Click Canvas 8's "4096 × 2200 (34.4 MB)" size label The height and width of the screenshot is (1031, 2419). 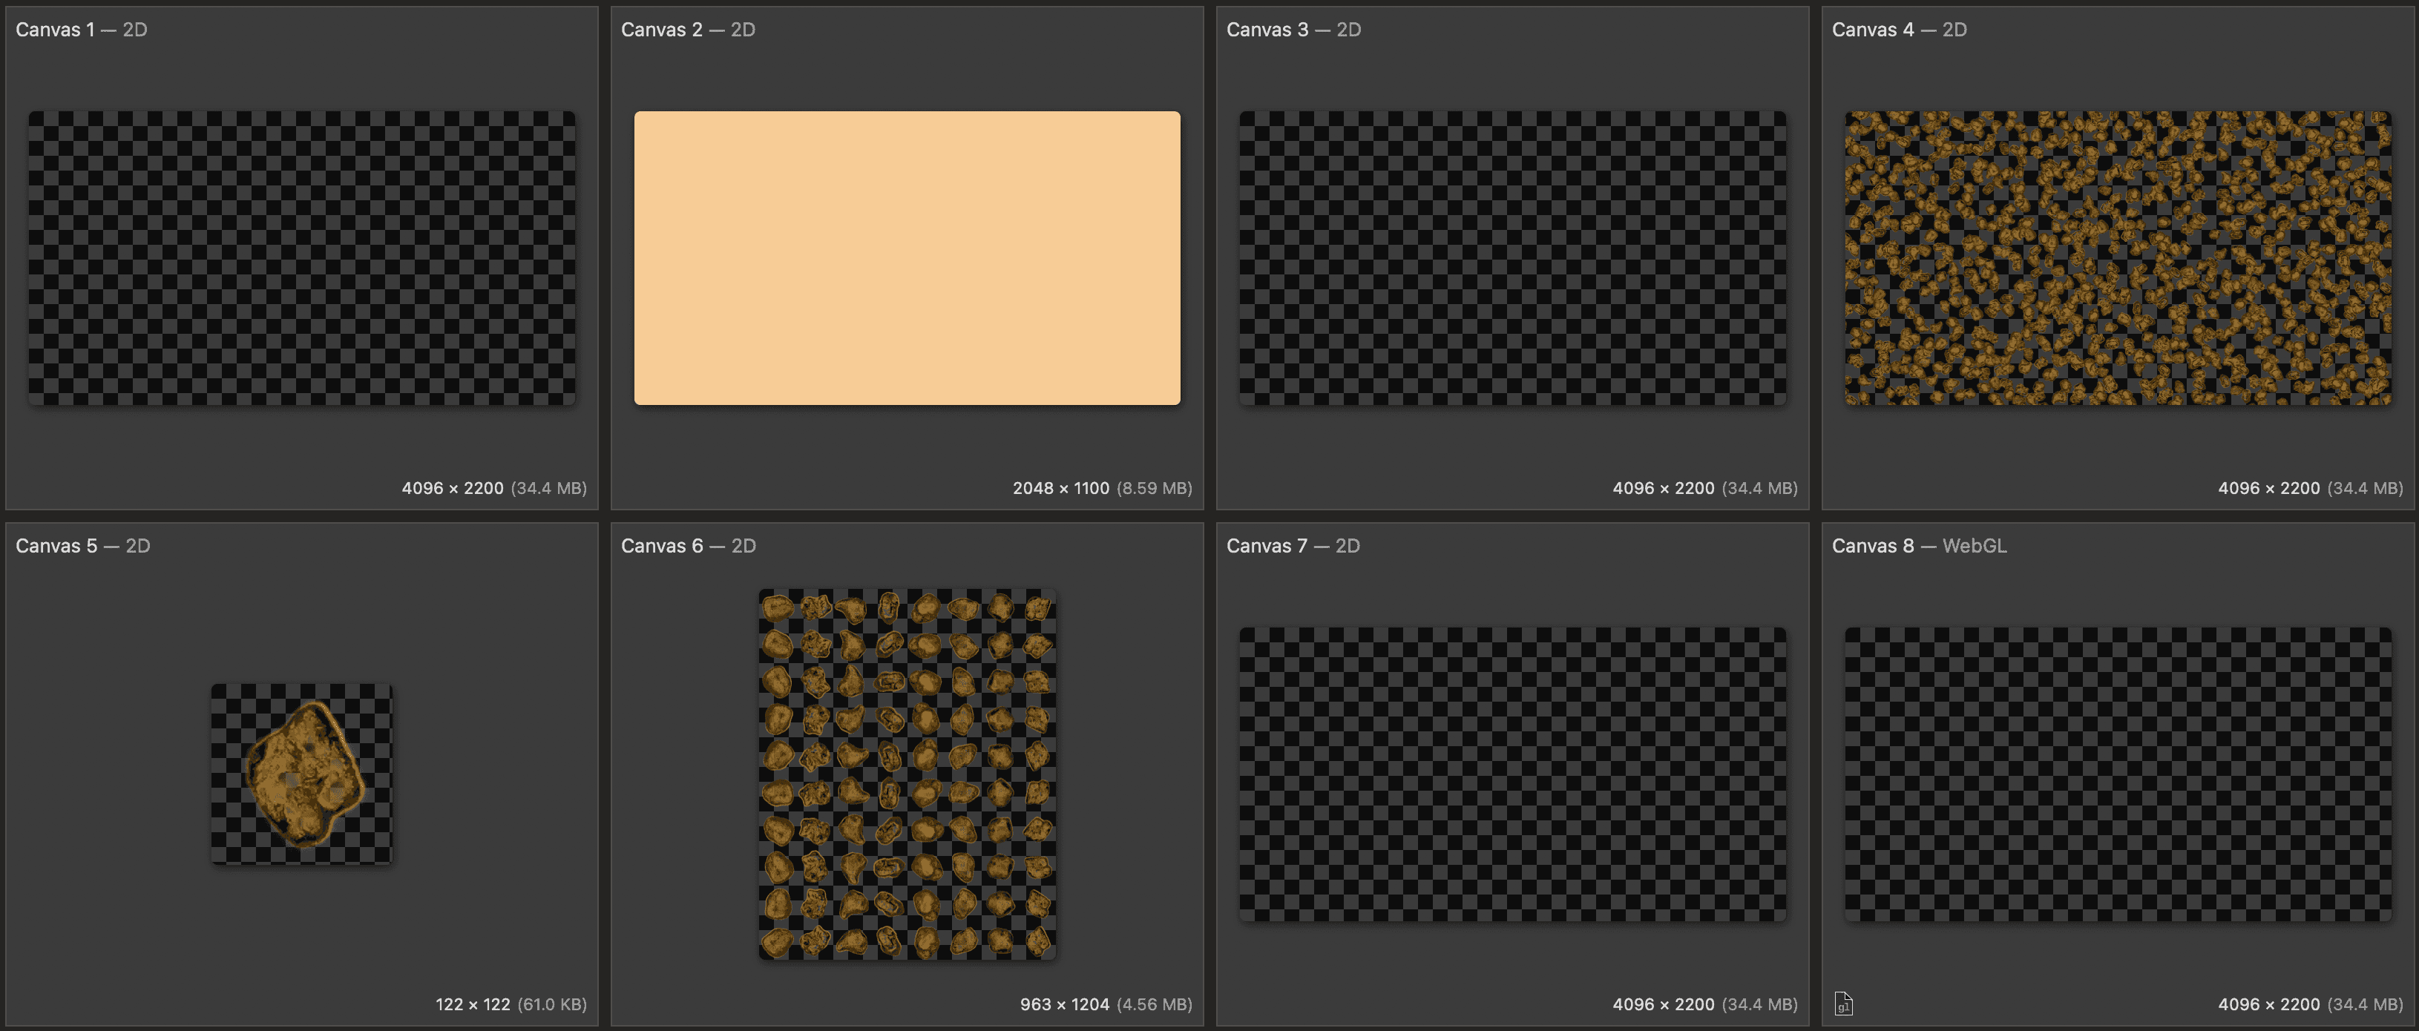tap(2310, 1004)
